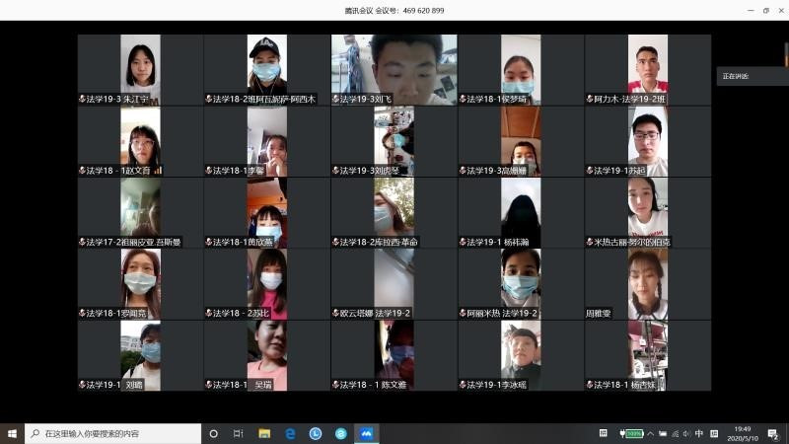789x444 pixels.
Task: Select the 苏超 participant video tile
Action: point(647,136)
